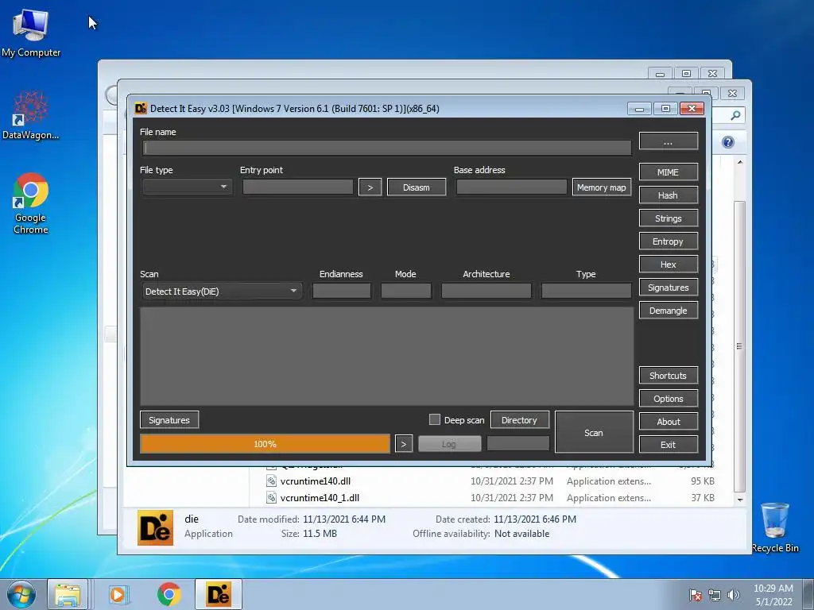
Task: Select Detect It Easy taskbar icon
Action: point(219,594)
